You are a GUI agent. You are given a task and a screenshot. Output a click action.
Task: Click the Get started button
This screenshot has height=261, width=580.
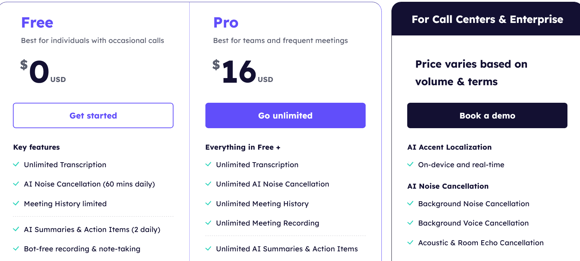tap(93, 115)
